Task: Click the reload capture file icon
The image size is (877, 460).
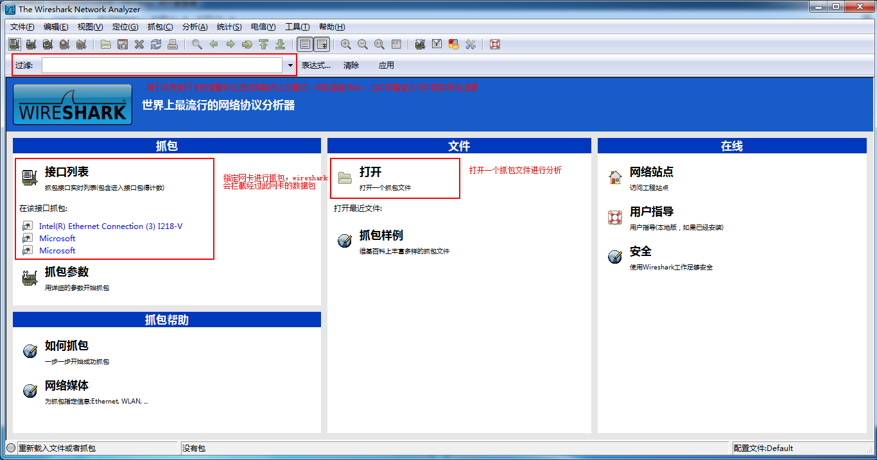Action: click(x=155, y=44)
